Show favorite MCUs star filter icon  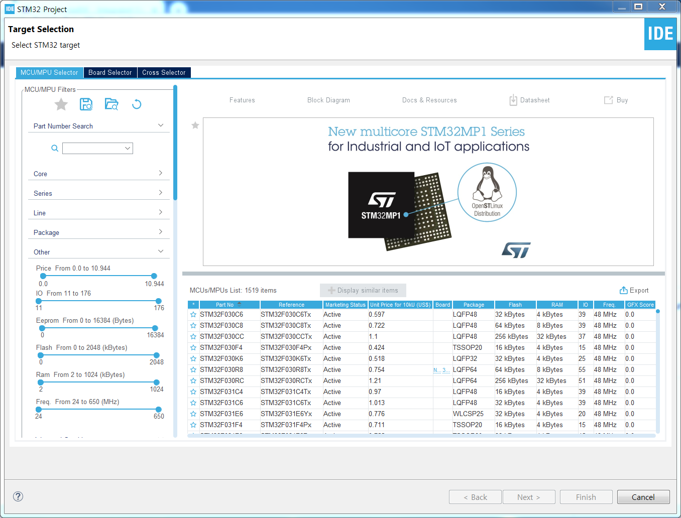click(x=61, y=104)
